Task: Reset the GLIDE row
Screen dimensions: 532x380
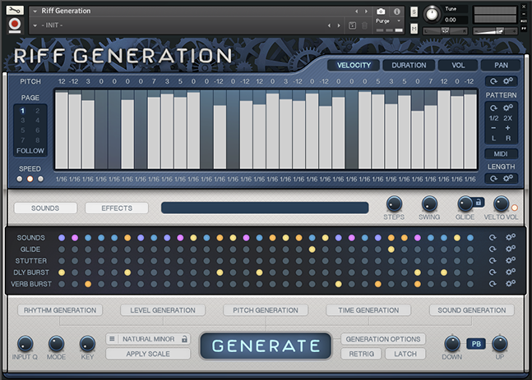Action: 493,250
